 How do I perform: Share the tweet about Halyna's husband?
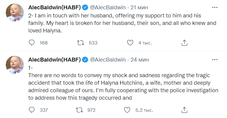(184, 43)
